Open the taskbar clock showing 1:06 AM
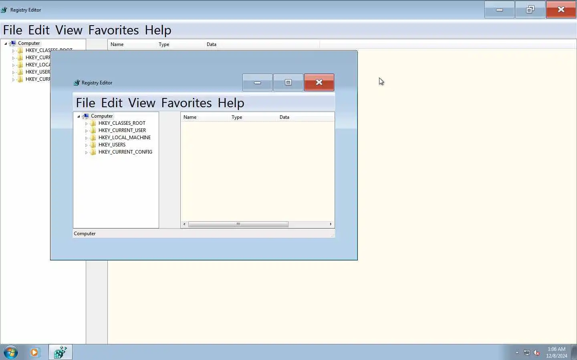Screen dimensions: 577x360 click(557, 352)
